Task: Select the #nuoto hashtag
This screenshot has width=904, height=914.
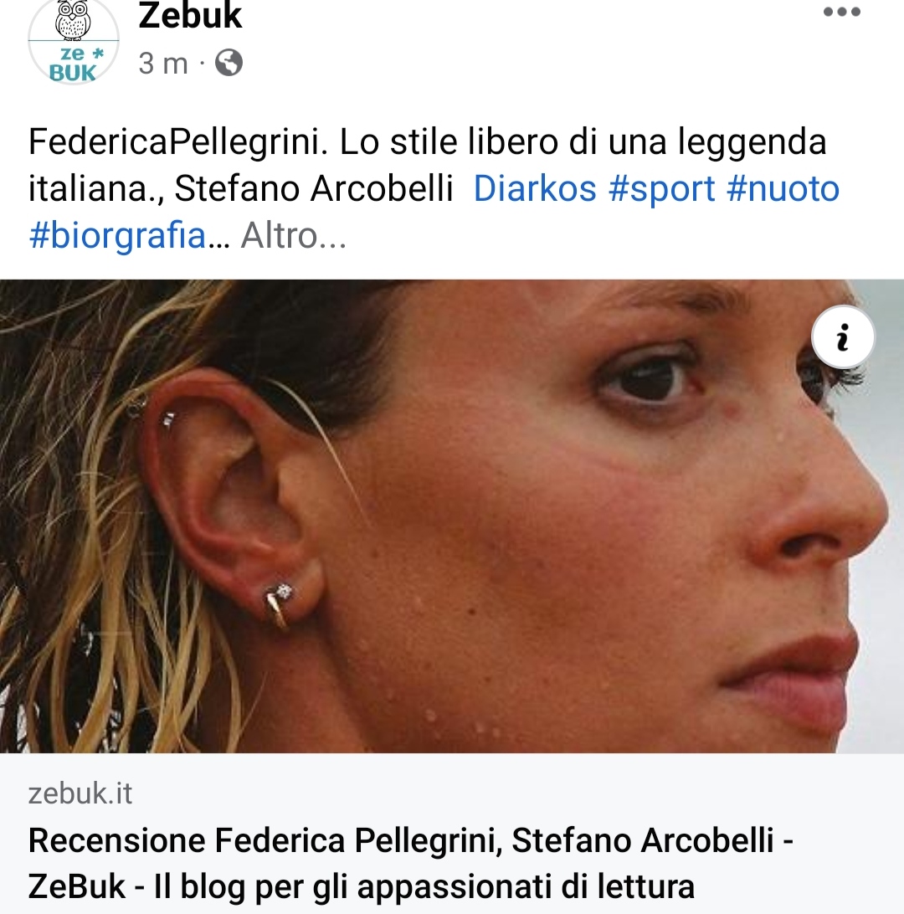Action: tap(783, 189)
